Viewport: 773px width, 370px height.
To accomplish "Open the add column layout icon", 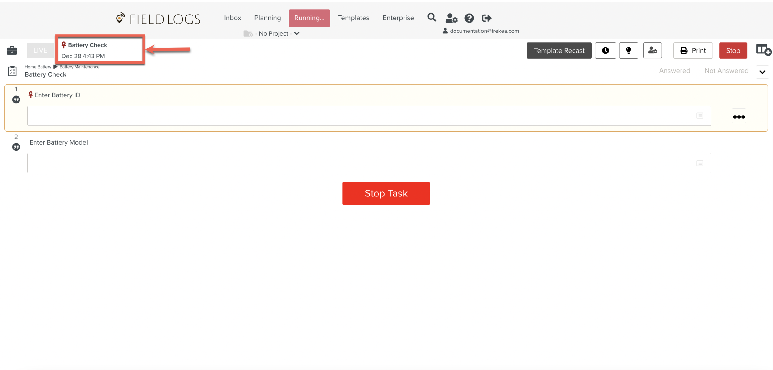I will (x=763, y=50).
